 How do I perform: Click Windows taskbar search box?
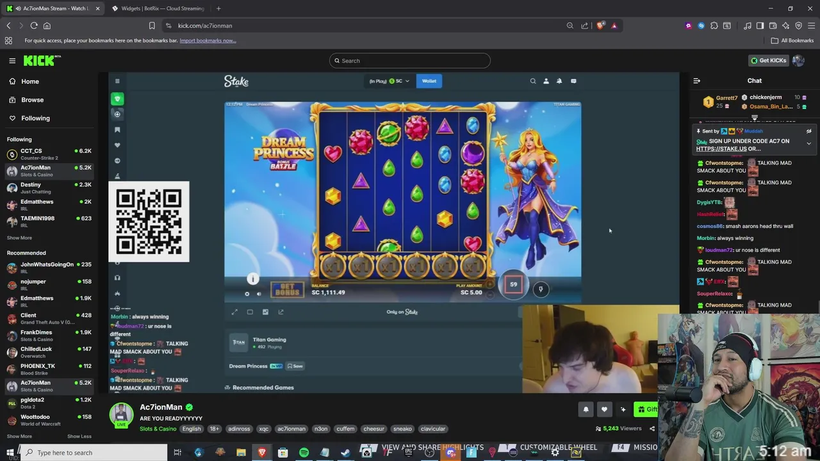tap(95, 453)
